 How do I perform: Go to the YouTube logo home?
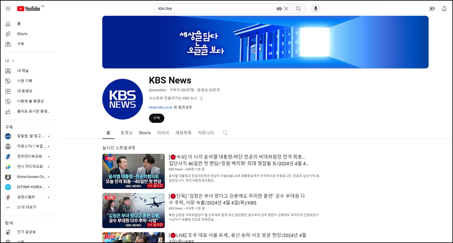[29, 9]
